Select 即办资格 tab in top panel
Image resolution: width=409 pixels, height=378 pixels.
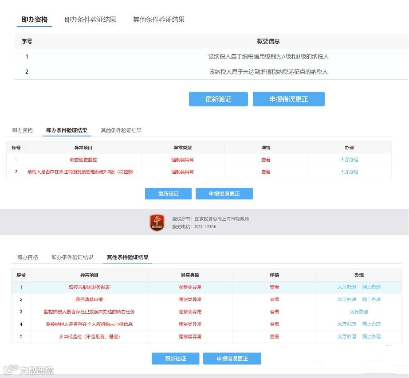click(x=35, y=19)
